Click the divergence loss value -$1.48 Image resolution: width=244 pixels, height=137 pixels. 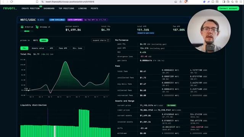(144, 56)
